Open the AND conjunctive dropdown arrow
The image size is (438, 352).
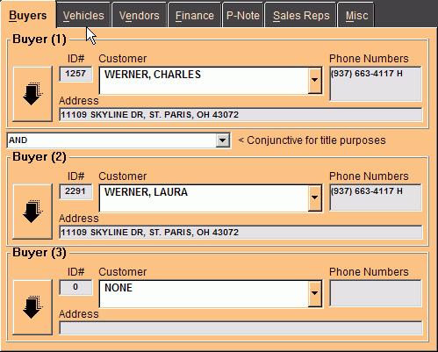coord(223,140)
